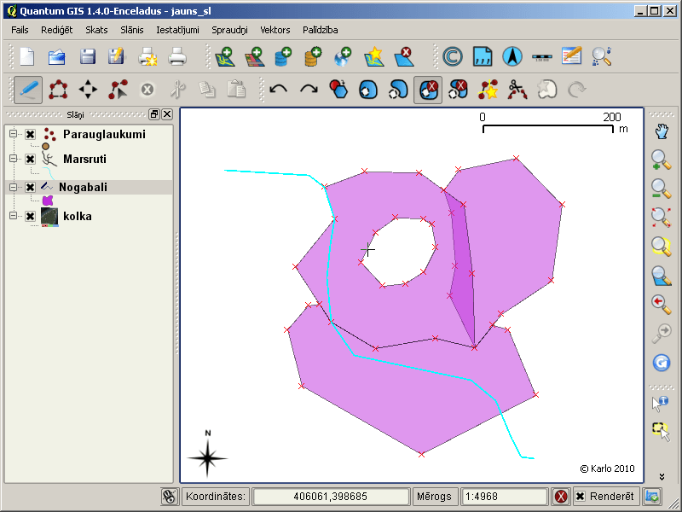This screenshot has width=682, height=512.
Task: Toggle visibility of kolka layer
Action: 30,217
